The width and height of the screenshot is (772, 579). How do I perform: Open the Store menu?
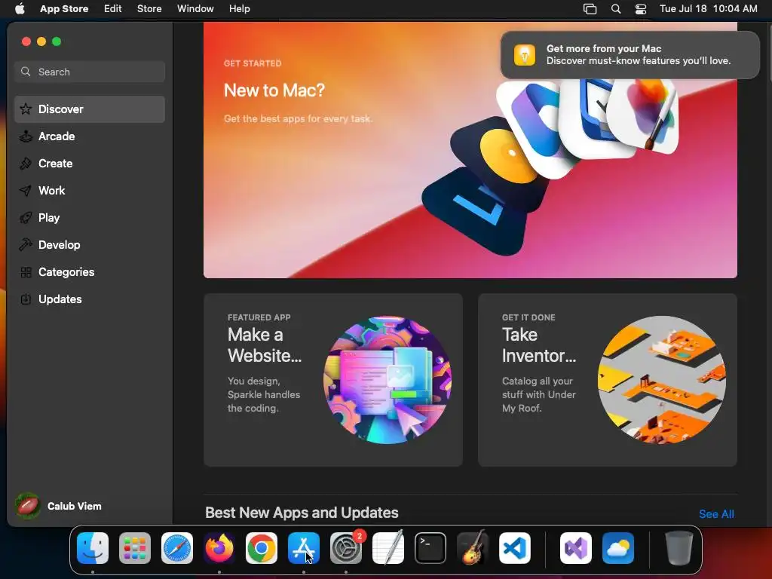coord(149,9)
